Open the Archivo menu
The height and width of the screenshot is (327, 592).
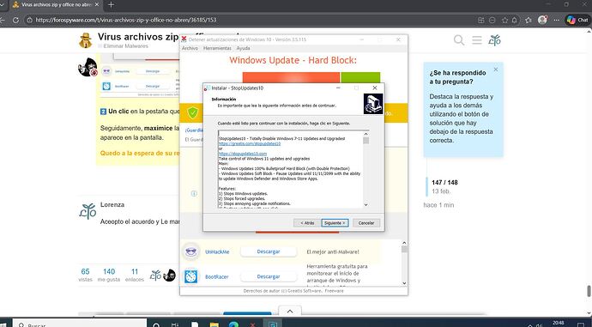point(190,48)
